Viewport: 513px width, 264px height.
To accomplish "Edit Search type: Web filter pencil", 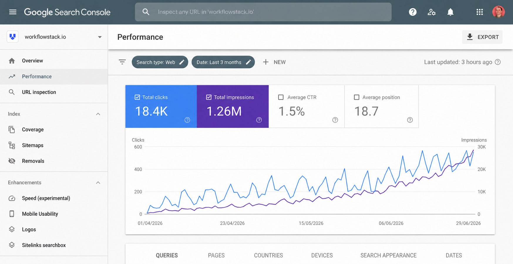I will click(x=182, y=62).
